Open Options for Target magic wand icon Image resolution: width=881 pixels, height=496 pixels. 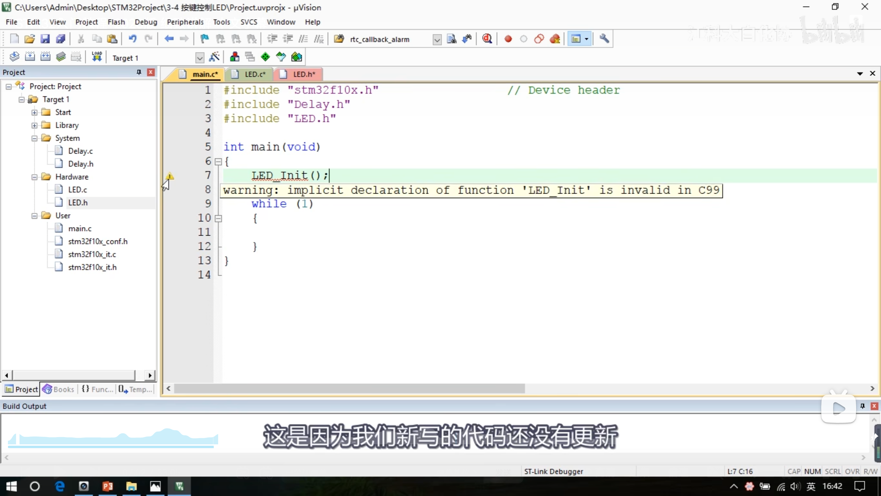click(x=214, y=57)
